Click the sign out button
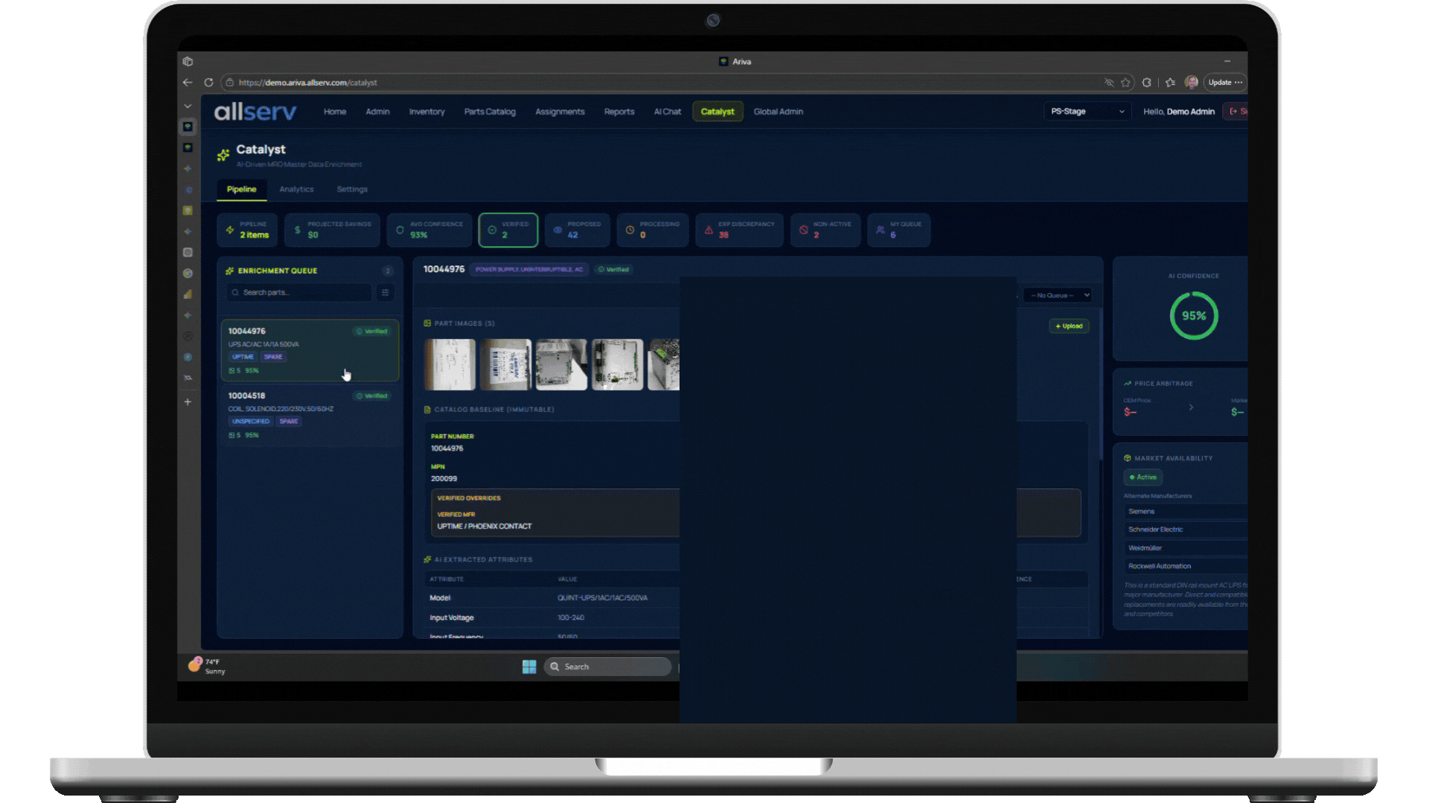This screenshot has width=1429, height=803. point(1237,112)
